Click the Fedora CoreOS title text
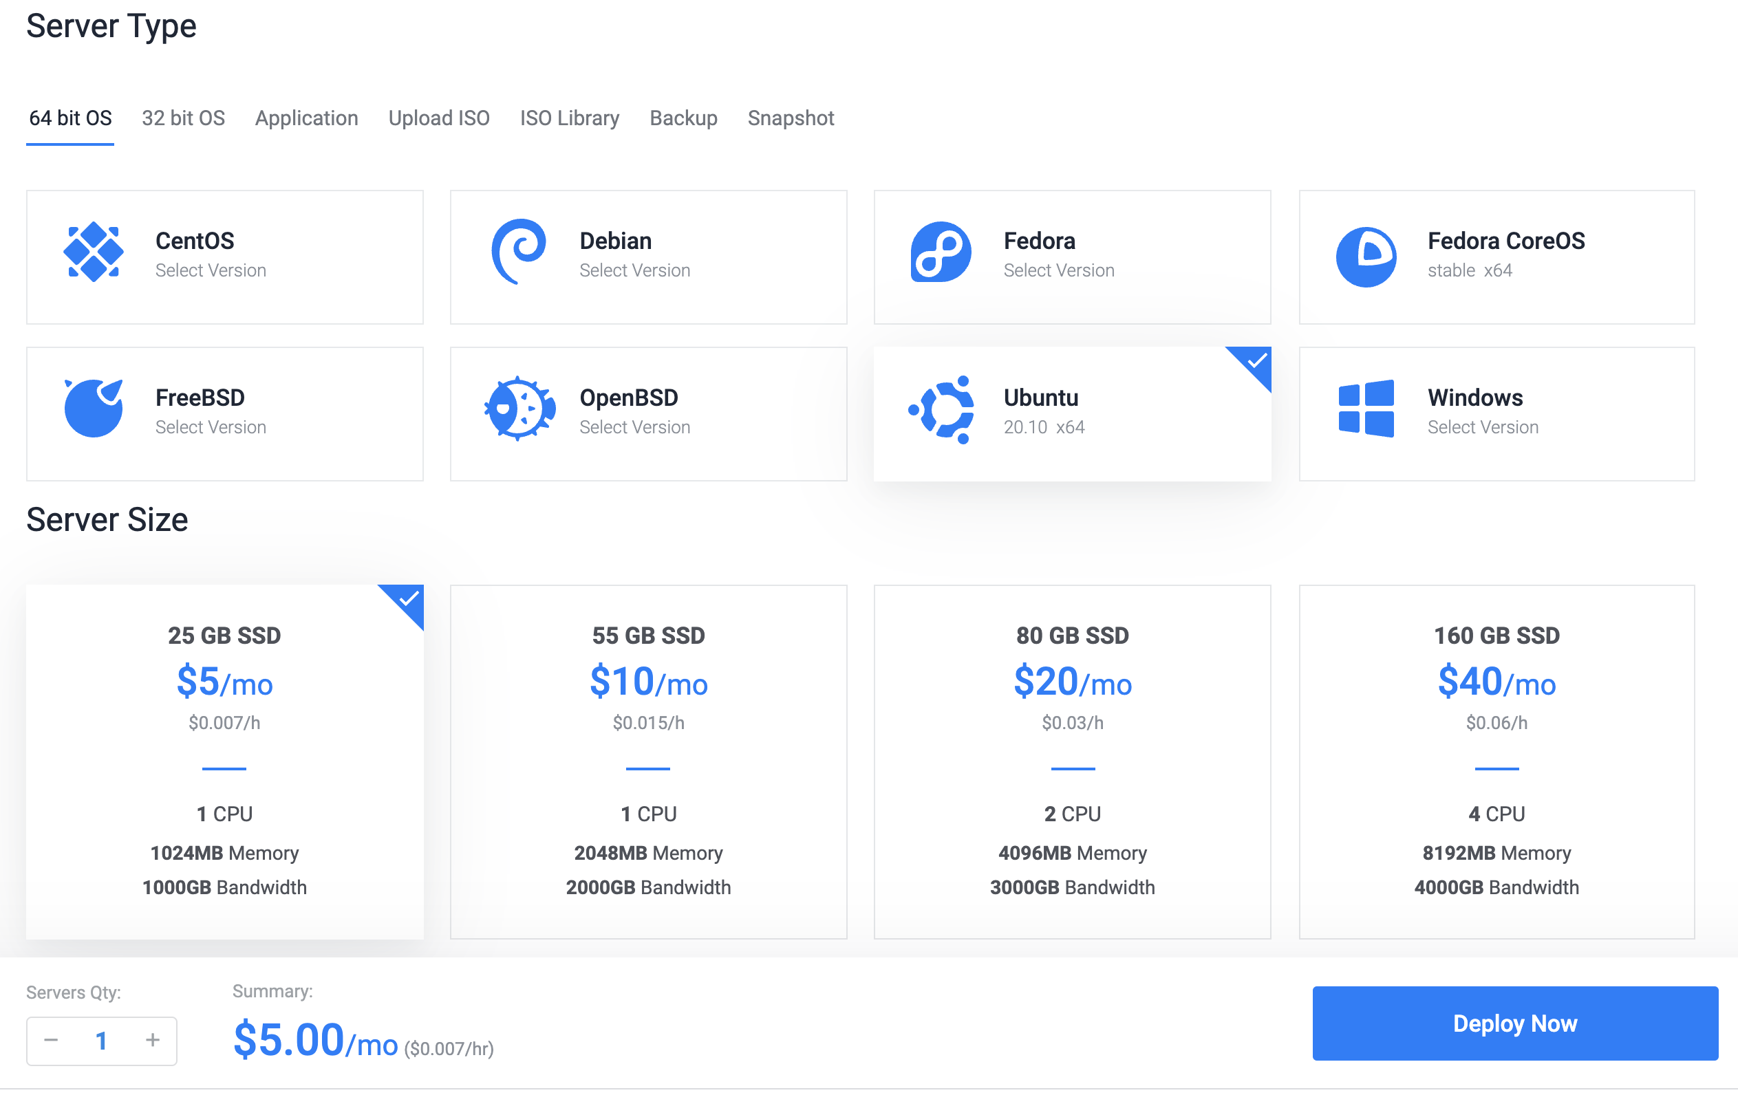This screenshot has height=1095, width=1738. 1506,240
